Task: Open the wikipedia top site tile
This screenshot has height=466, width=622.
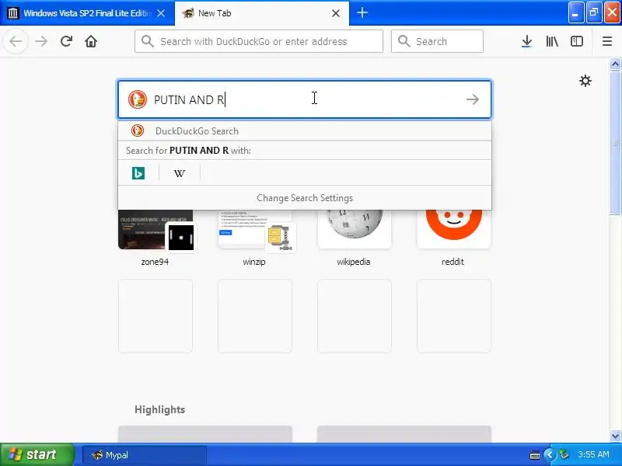Action: click(354, 238)
